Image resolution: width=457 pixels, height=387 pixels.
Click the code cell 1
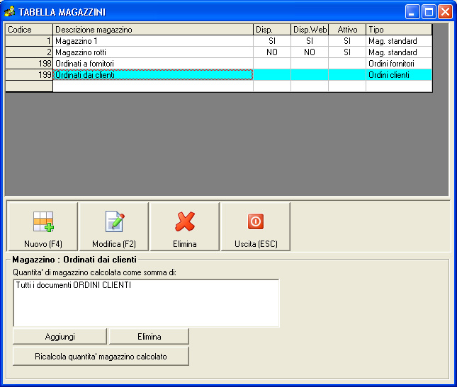(29, 41)
